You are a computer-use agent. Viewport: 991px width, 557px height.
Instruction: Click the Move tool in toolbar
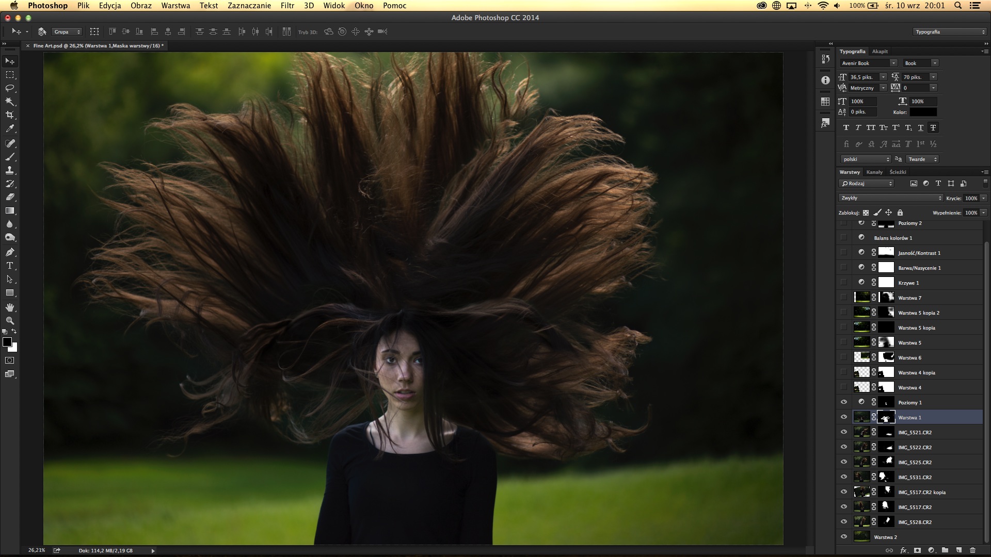tap(9, 60)
